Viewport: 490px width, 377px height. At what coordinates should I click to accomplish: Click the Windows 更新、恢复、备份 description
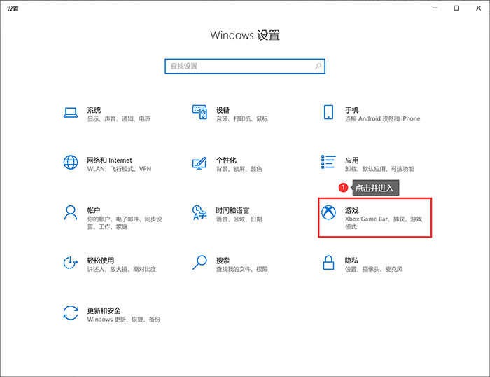coord(124,319)
